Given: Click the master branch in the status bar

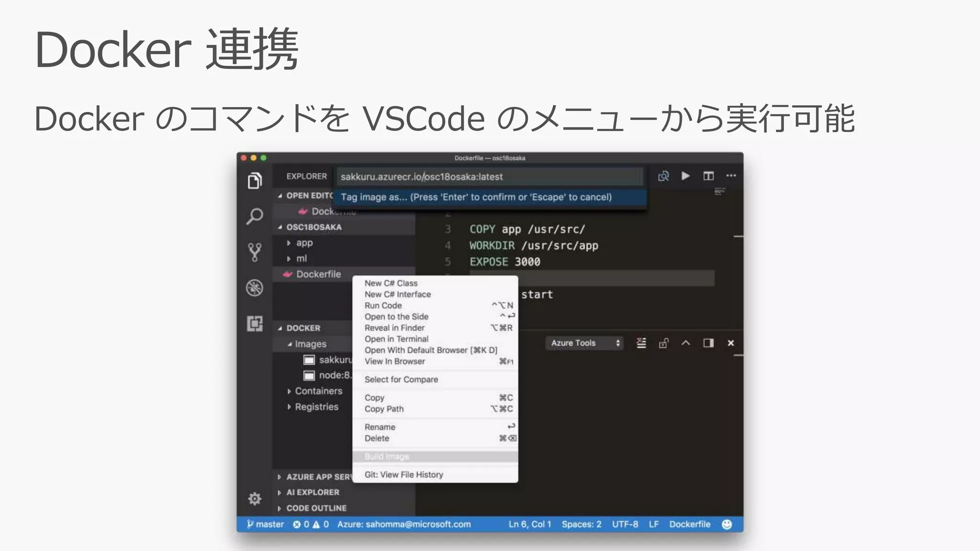Looking at the screenshot, I should 266,524.
